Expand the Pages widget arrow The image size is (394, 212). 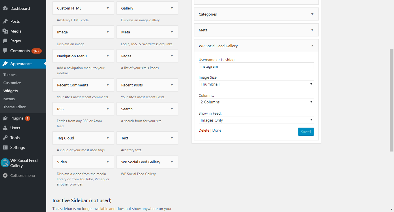click(x=172, y=56)
